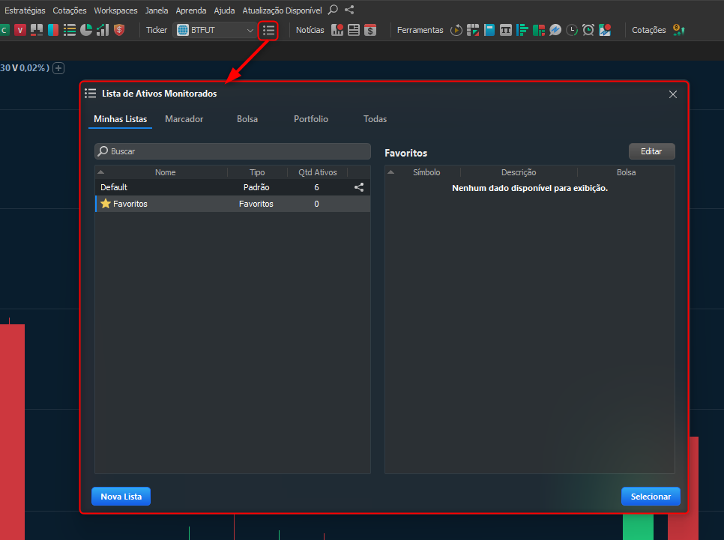This screenshot has height=540, width=724.
Task: Open the Ajuda menu
Action: tap(224, 10)
